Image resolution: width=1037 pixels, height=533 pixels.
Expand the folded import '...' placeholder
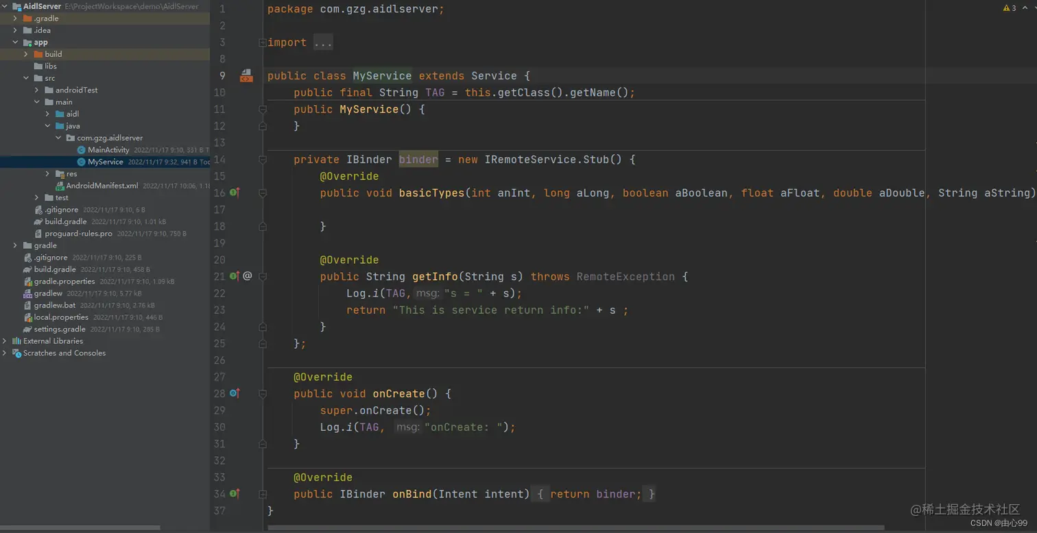[x=322, y=42]
